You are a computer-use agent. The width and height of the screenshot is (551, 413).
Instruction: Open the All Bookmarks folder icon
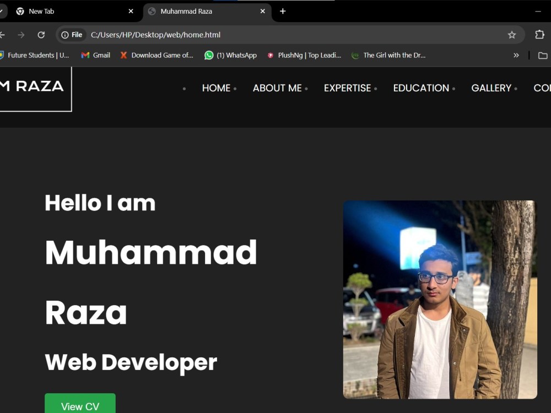(543, 55)
